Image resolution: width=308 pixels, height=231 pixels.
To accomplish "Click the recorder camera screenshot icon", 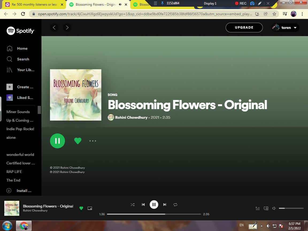I will coord(252,3).
